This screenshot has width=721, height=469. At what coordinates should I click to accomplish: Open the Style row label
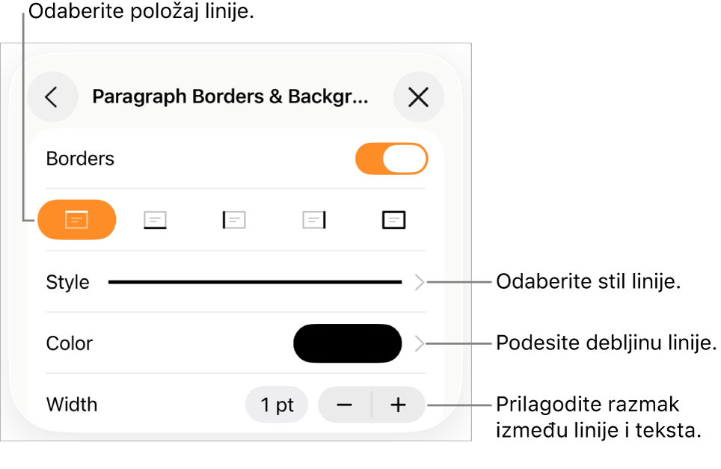point(67,282)
